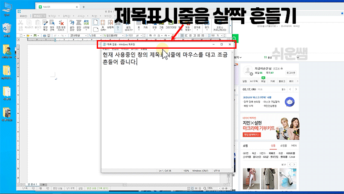Open the Style (스타일) tool
This screenshot has height=194, width=344.
pyautogui.click(x=86, y=23)
